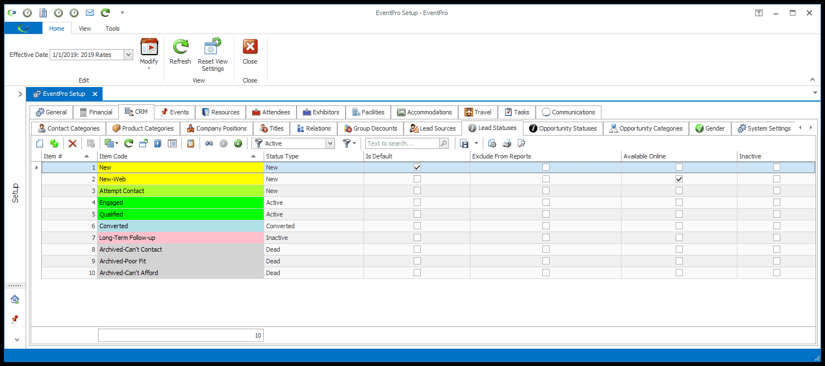Select the yellow New-Web item code cell
825x366 pixels.
[181, 179]
